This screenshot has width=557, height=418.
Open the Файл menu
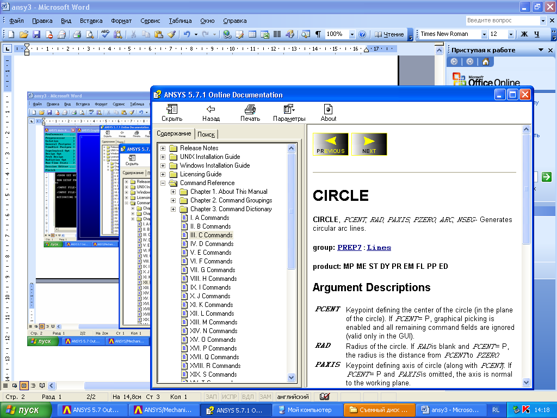pos(16,21)
